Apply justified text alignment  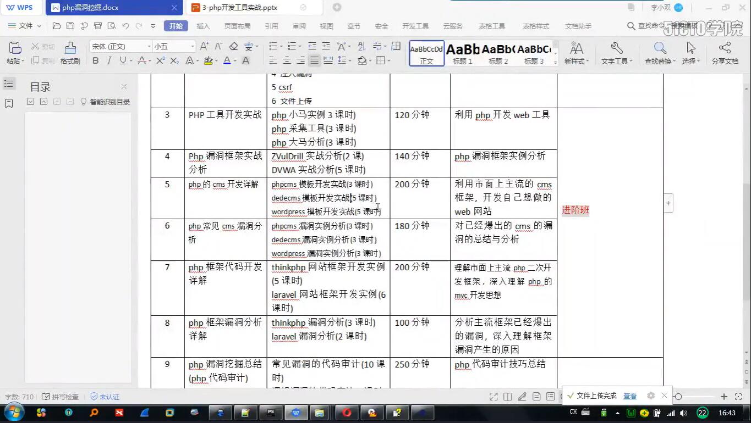pyautogui.click(x=314, y=60)
